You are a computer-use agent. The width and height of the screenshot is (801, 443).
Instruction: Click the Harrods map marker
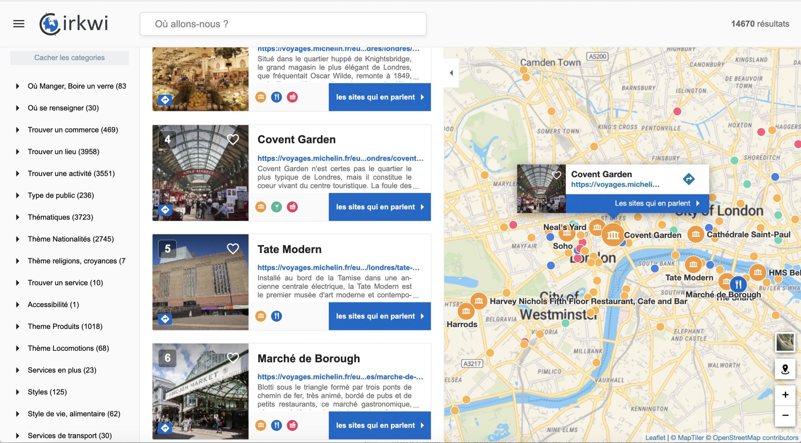point(466,311)
